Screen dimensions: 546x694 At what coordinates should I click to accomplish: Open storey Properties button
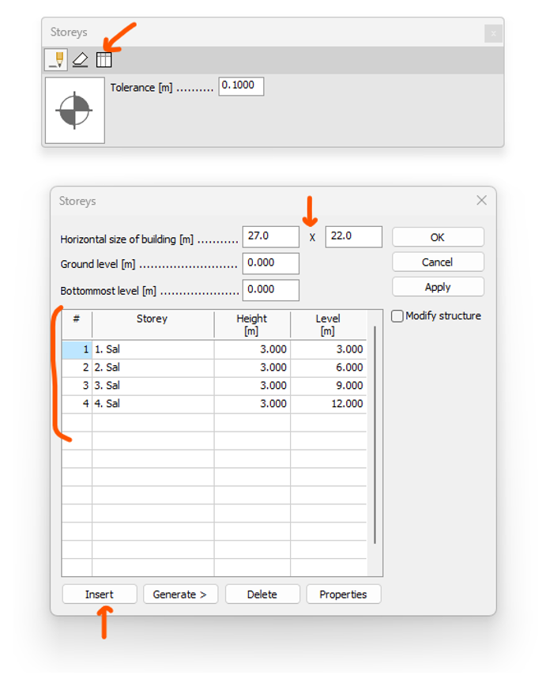click(x=344, y=594)
